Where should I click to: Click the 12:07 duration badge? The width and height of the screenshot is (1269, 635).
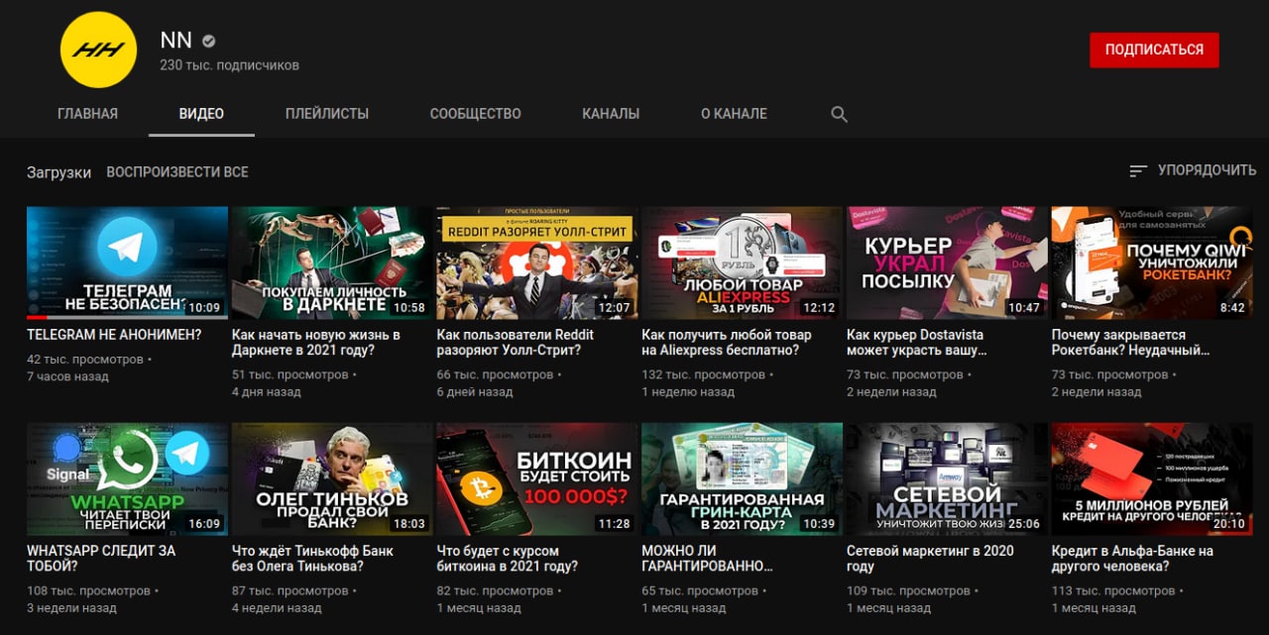click(615, 308)
